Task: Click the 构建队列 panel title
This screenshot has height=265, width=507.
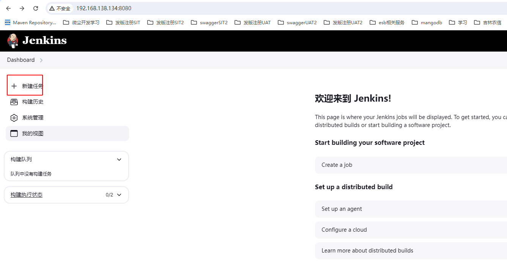Action: click(x=21, y=160)
